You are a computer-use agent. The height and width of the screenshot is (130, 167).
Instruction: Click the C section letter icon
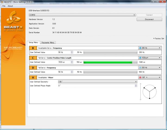[x=33, y=58]
